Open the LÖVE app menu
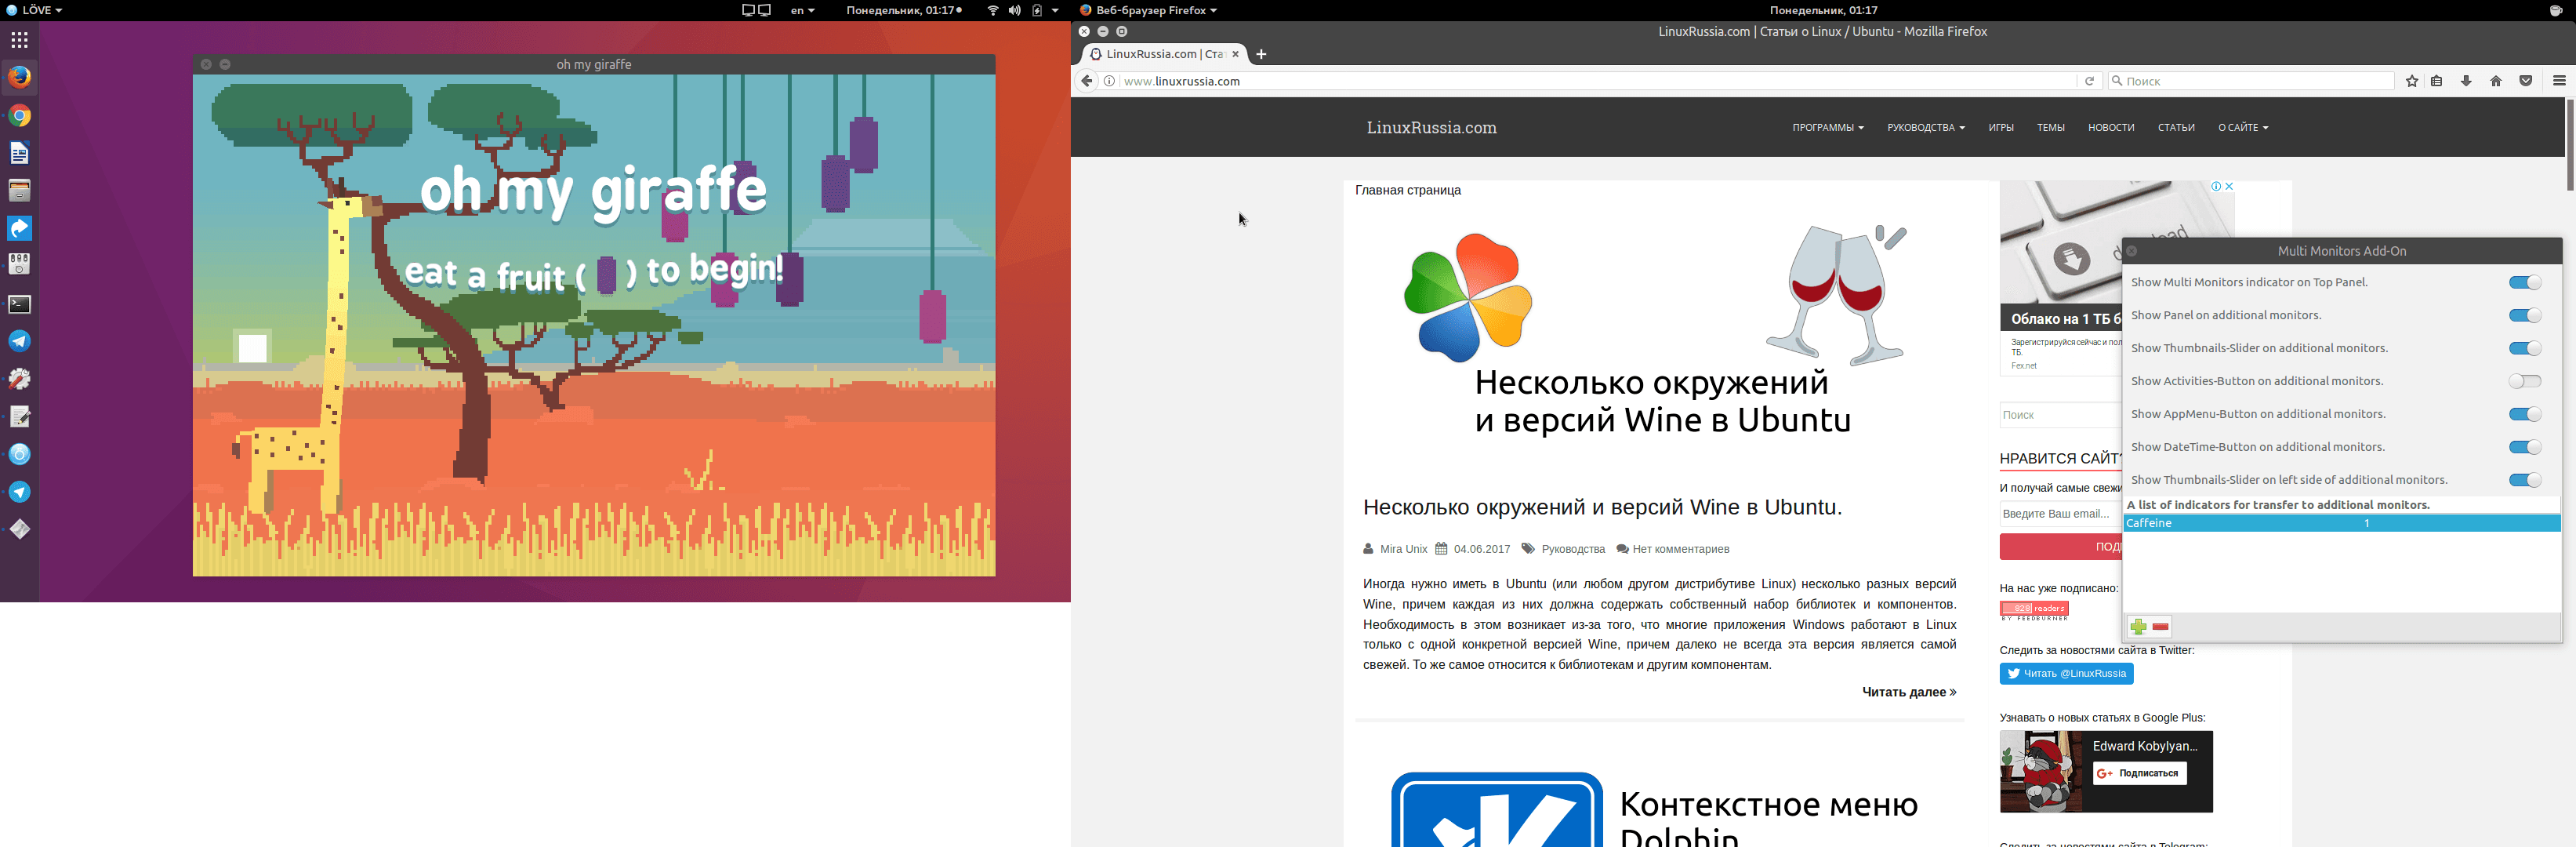This screenshot has width=2576, height=847. coord(34,10)
